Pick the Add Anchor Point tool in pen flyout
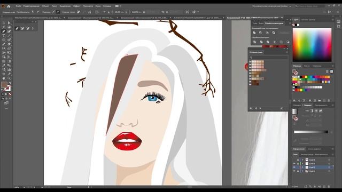The image size is (342, 192). (22, 28)
